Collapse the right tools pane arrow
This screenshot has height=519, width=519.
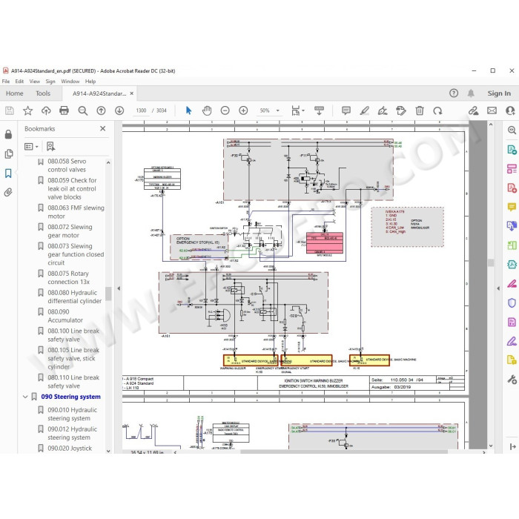[x=498, y=288]
